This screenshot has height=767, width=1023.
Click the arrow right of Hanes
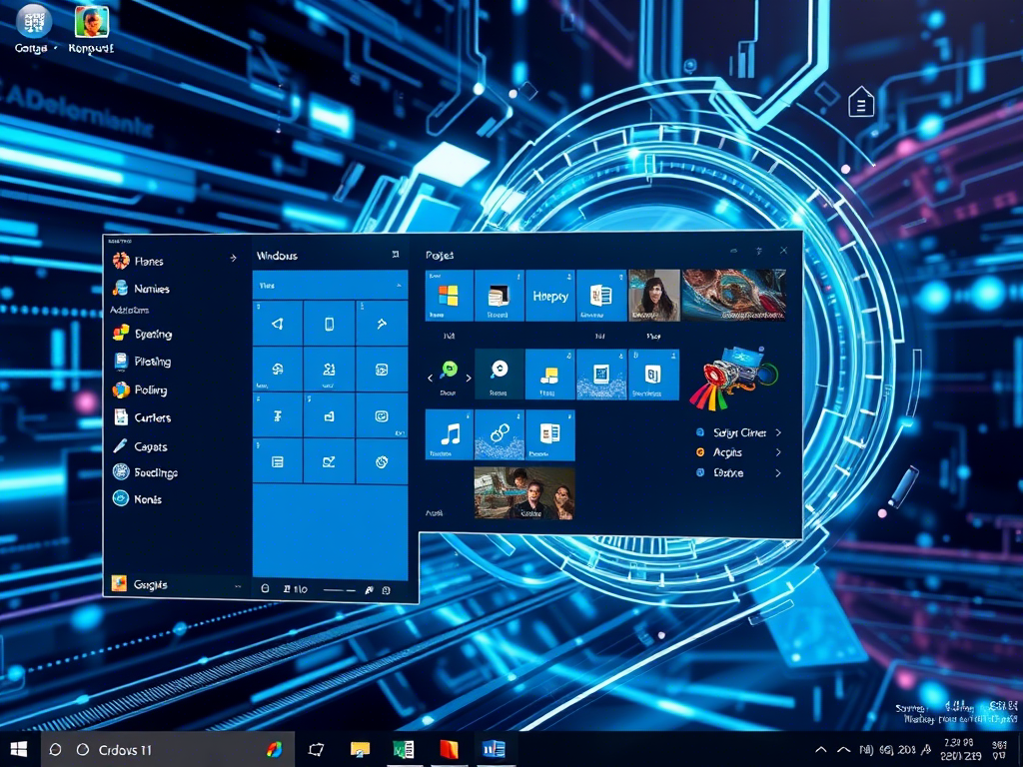(x=233, y=259)
